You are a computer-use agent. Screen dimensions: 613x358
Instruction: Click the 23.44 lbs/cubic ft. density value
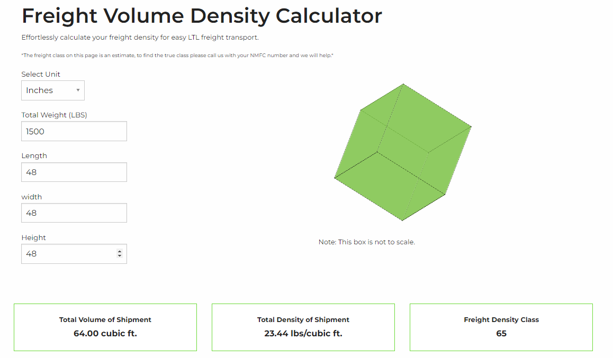click(303, 334)
